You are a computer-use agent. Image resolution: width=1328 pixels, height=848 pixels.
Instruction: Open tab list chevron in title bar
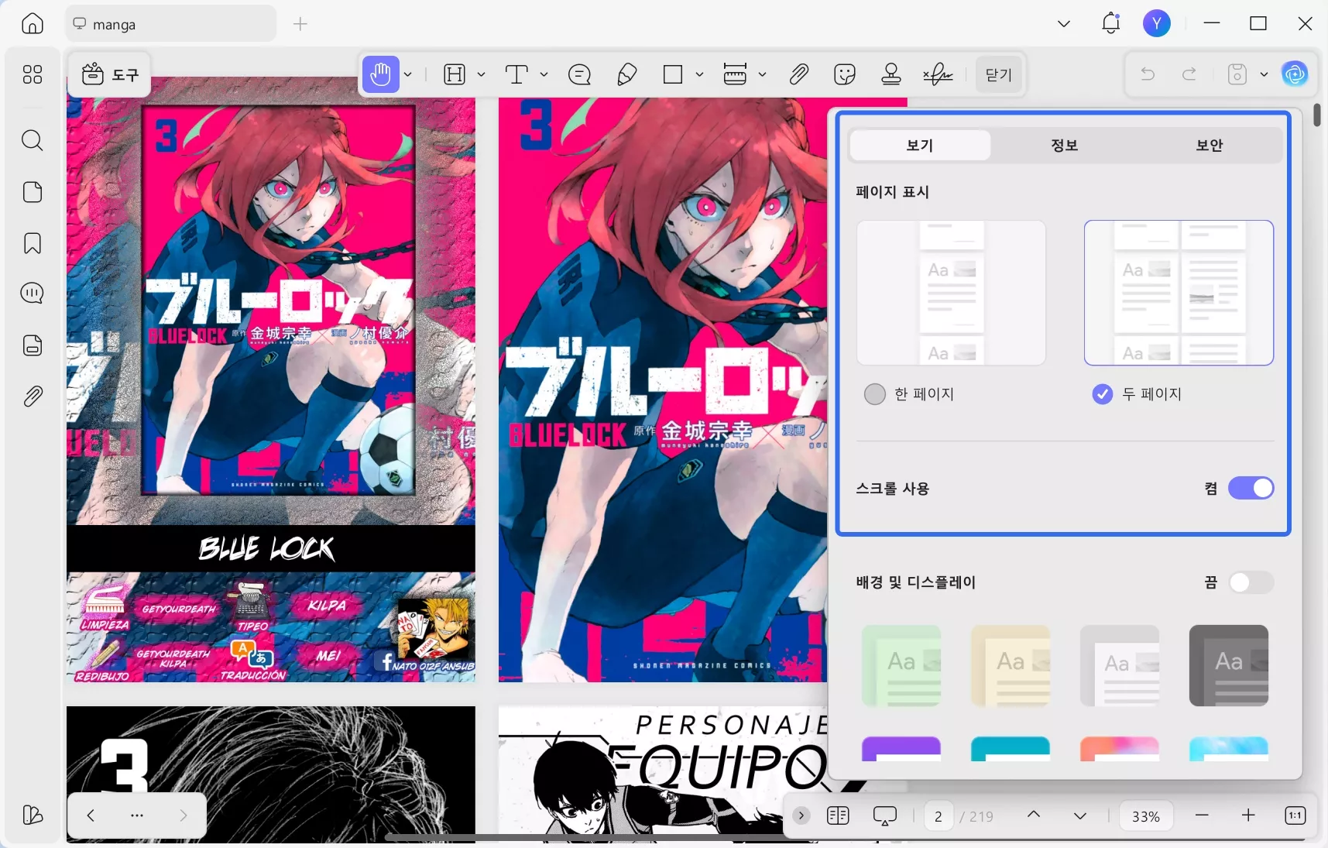[x=1064, y=24]
